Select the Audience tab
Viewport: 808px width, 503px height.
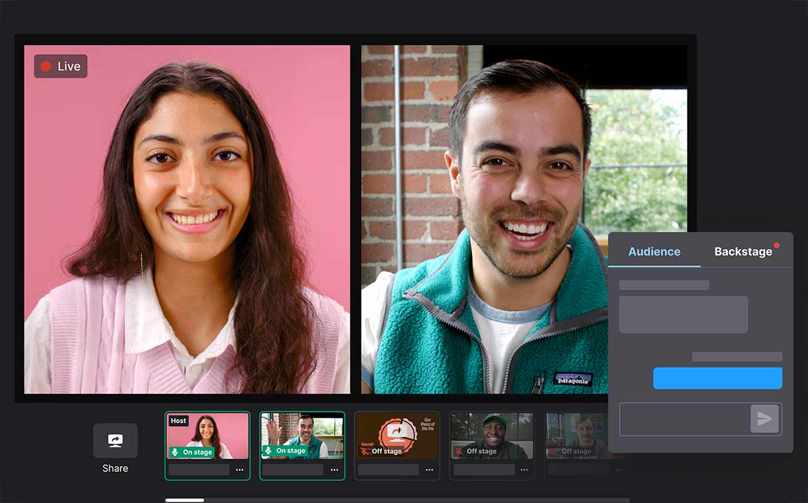point(654,251)
